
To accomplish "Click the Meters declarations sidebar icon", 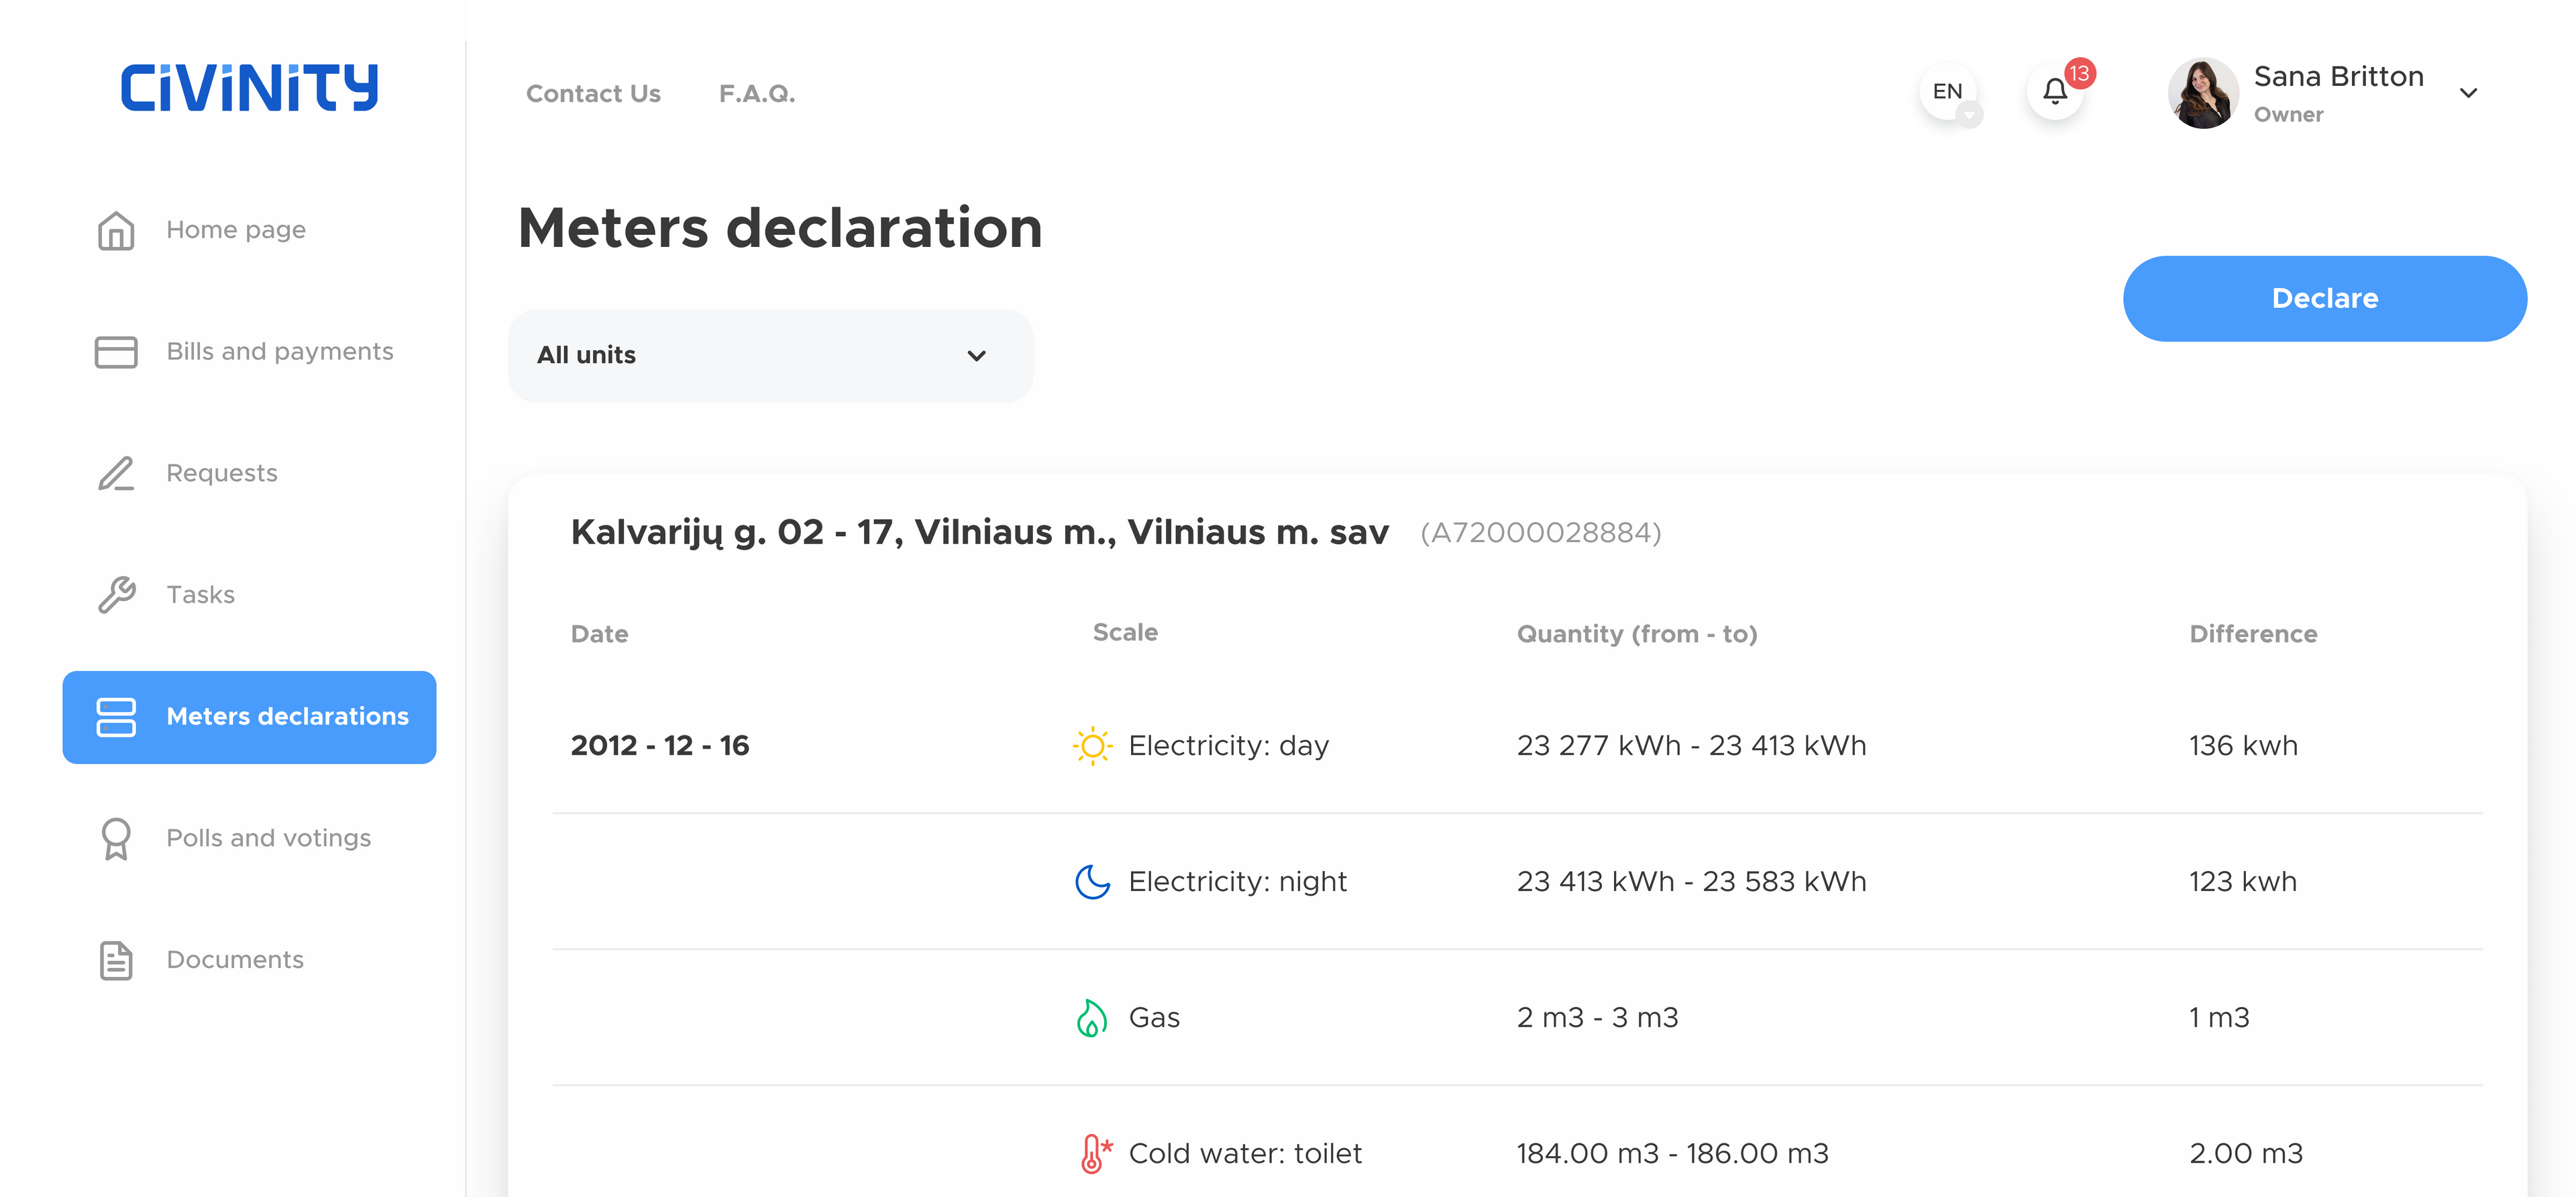I will [x=116, y=717].
